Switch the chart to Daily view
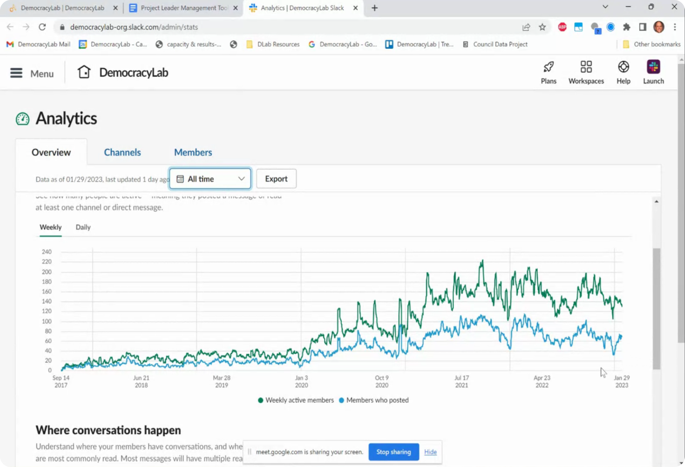This screenshot has height=467, width=685. point(83,227)
